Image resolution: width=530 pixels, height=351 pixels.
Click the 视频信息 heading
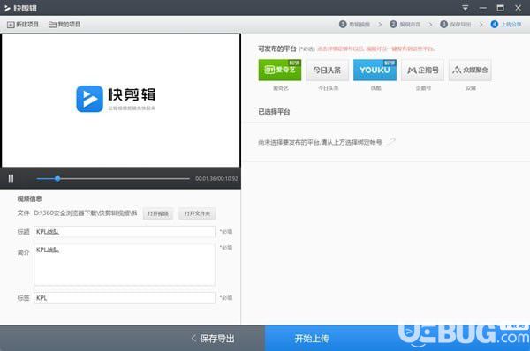(29, 198)
